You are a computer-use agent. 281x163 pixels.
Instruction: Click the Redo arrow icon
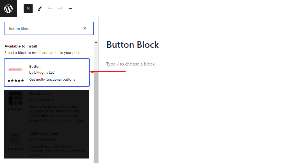(x=60, y=8)
